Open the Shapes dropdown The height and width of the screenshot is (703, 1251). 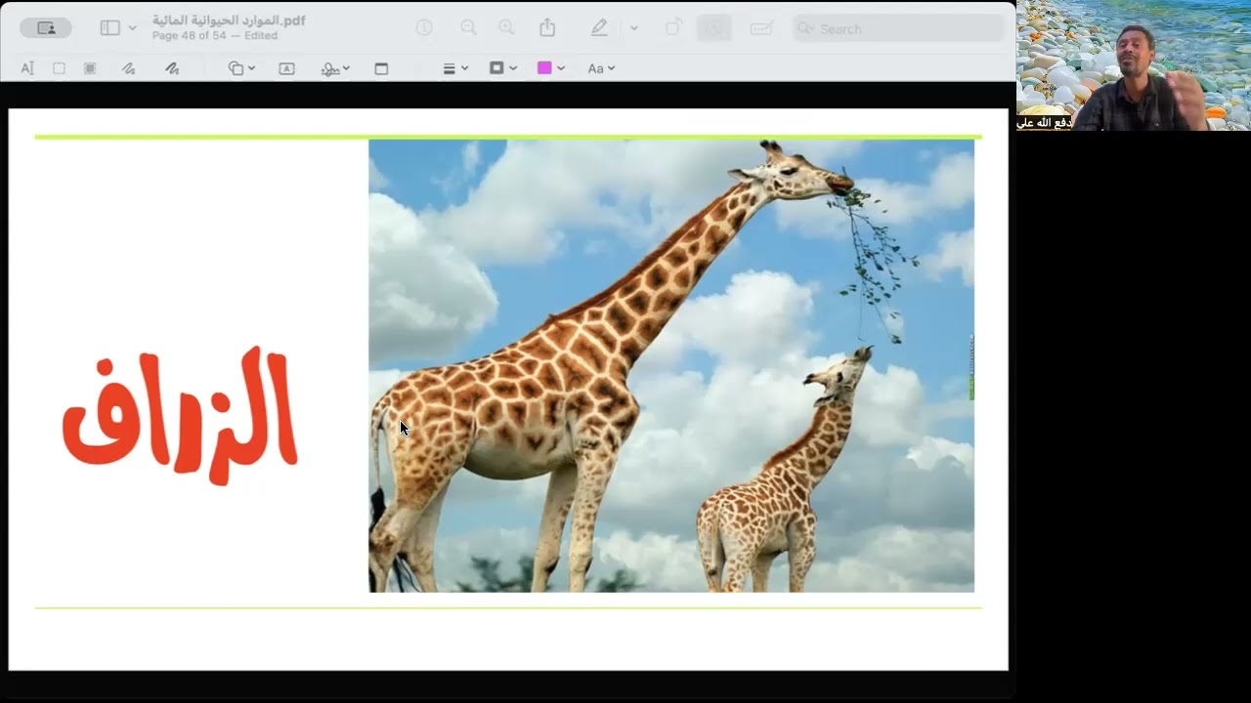(x=241, y=68)
